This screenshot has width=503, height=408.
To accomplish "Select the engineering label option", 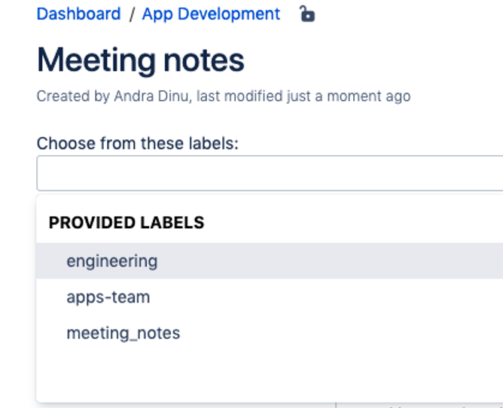I will [111, 261].
